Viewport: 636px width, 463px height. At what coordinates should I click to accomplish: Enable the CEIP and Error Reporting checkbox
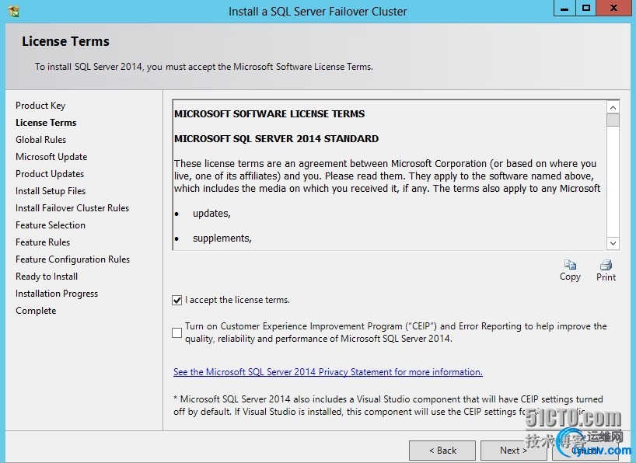pyautogui.click(x=176, y=332)
